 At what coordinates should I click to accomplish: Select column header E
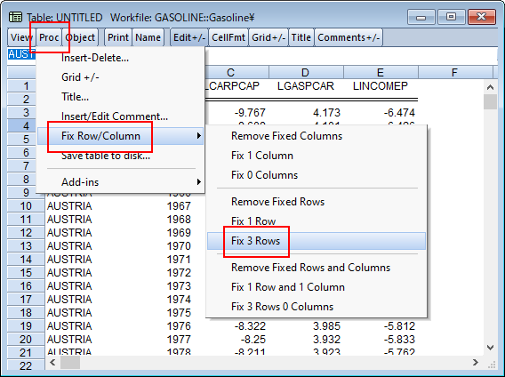coord(381,73)
